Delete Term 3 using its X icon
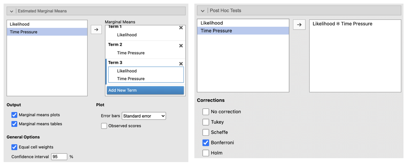This screenshot has width=408, height=166. pos(181,64)
